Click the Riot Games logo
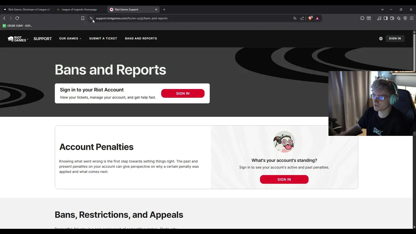This screenshot has height=234, width=416. click(x=17, y=39)
